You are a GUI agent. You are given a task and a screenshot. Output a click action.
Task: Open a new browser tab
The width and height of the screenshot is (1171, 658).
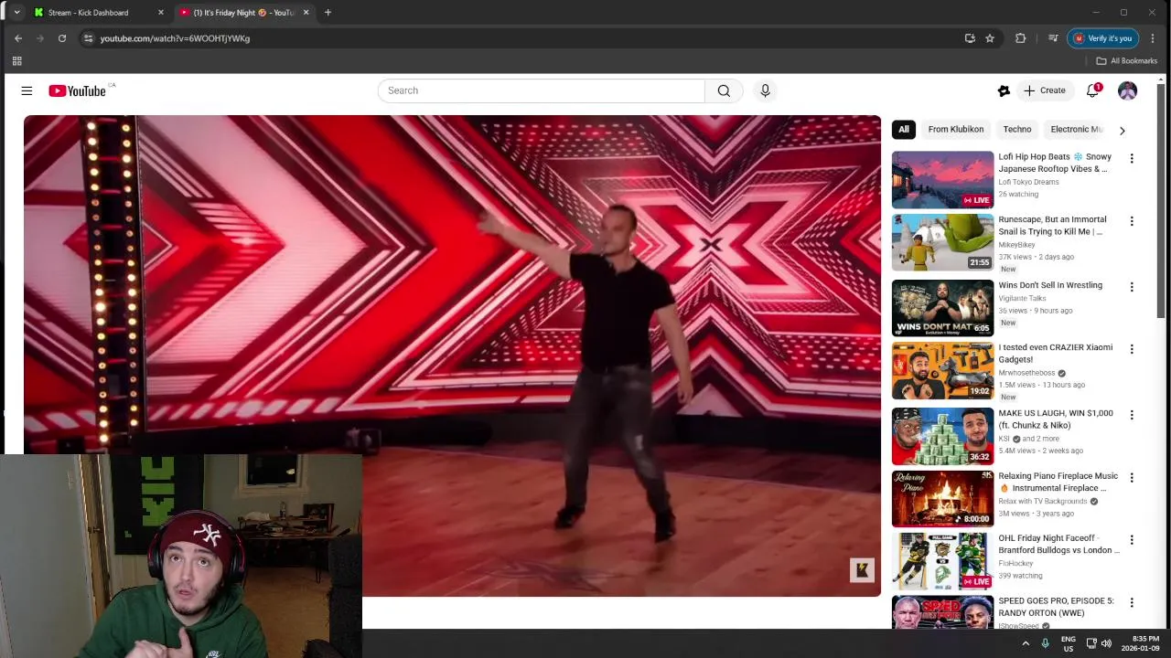(328, 13)
